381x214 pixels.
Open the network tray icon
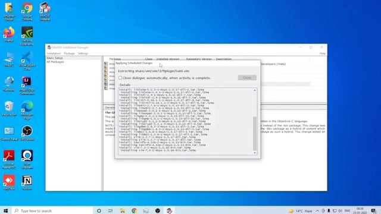335,211
